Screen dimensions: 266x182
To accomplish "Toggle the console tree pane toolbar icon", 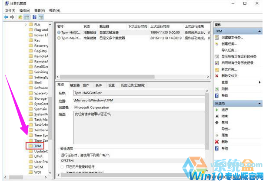I will coord(27,17).
